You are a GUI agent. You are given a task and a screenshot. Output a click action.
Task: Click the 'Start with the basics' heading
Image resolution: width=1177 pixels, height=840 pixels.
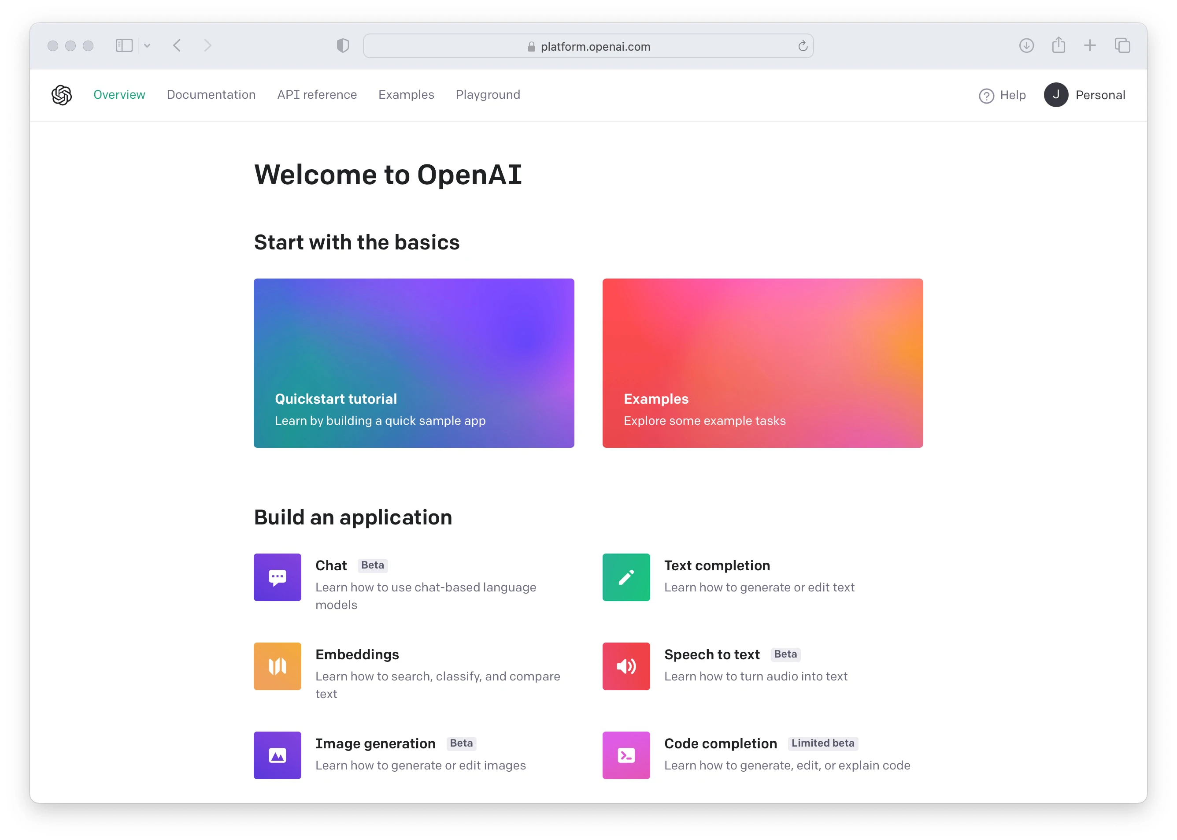[x=357, y=242]
